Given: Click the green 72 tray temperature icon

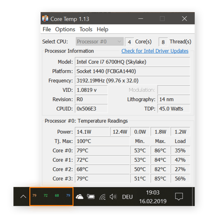Looking at the screenshot, I should (x=46, y=195).
